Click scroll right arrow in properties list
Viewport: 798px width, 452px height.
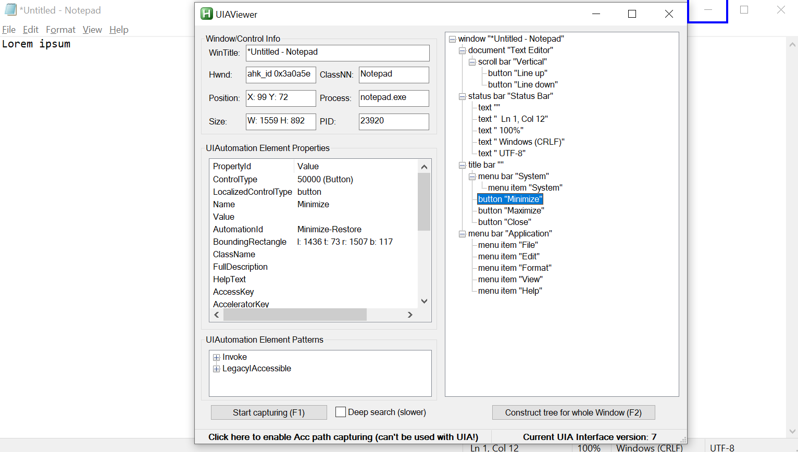tap(410, 315)
